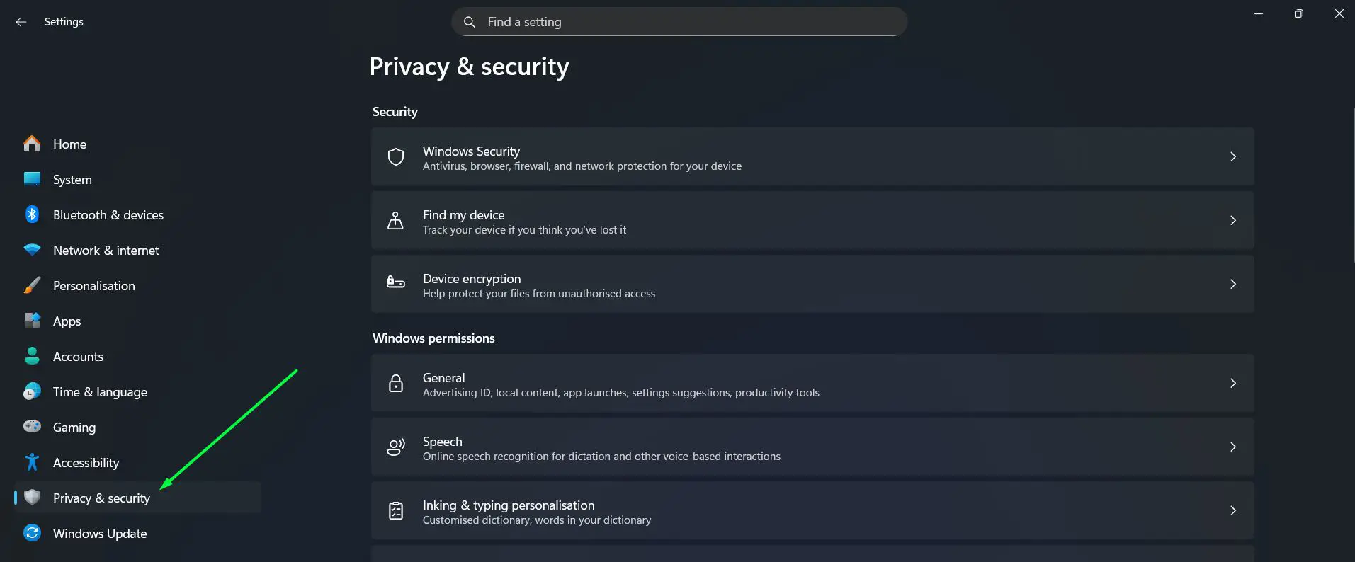Viewport: 1355px width, 562px height.
Task: Click the Gaming controller icon
Action: 32,426
